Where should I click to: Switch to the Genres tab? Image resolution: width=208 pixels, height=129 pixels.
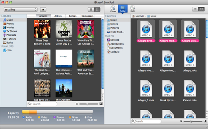72,16
